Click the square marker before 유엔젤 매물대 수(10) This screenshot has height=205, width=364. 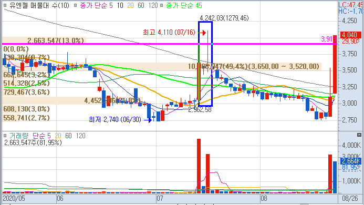(5, 5)
